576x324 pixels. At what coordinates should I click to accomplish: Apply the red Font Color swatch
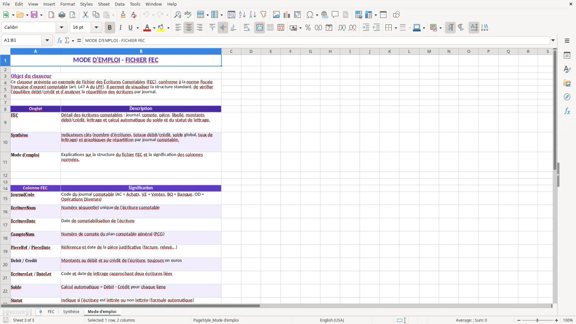tap(147, 28)
